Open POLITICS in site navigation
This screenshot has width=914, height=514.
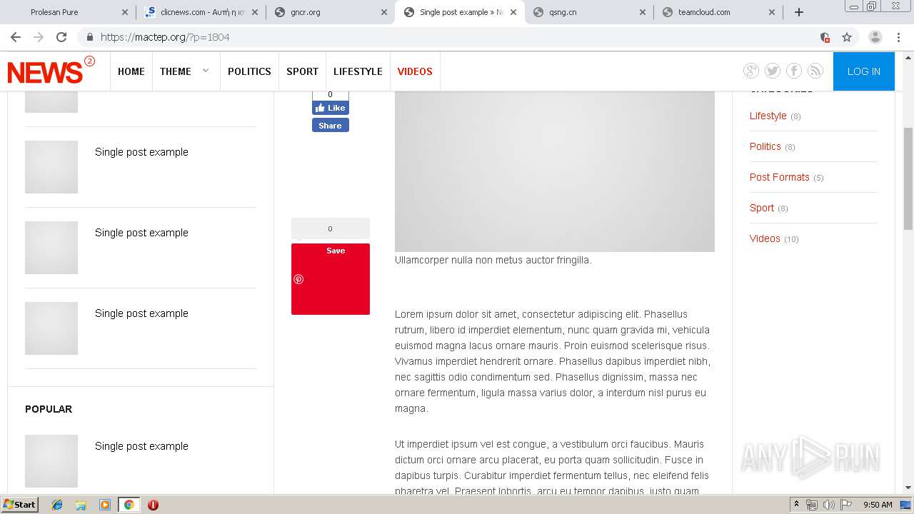[x=249, y=71]
